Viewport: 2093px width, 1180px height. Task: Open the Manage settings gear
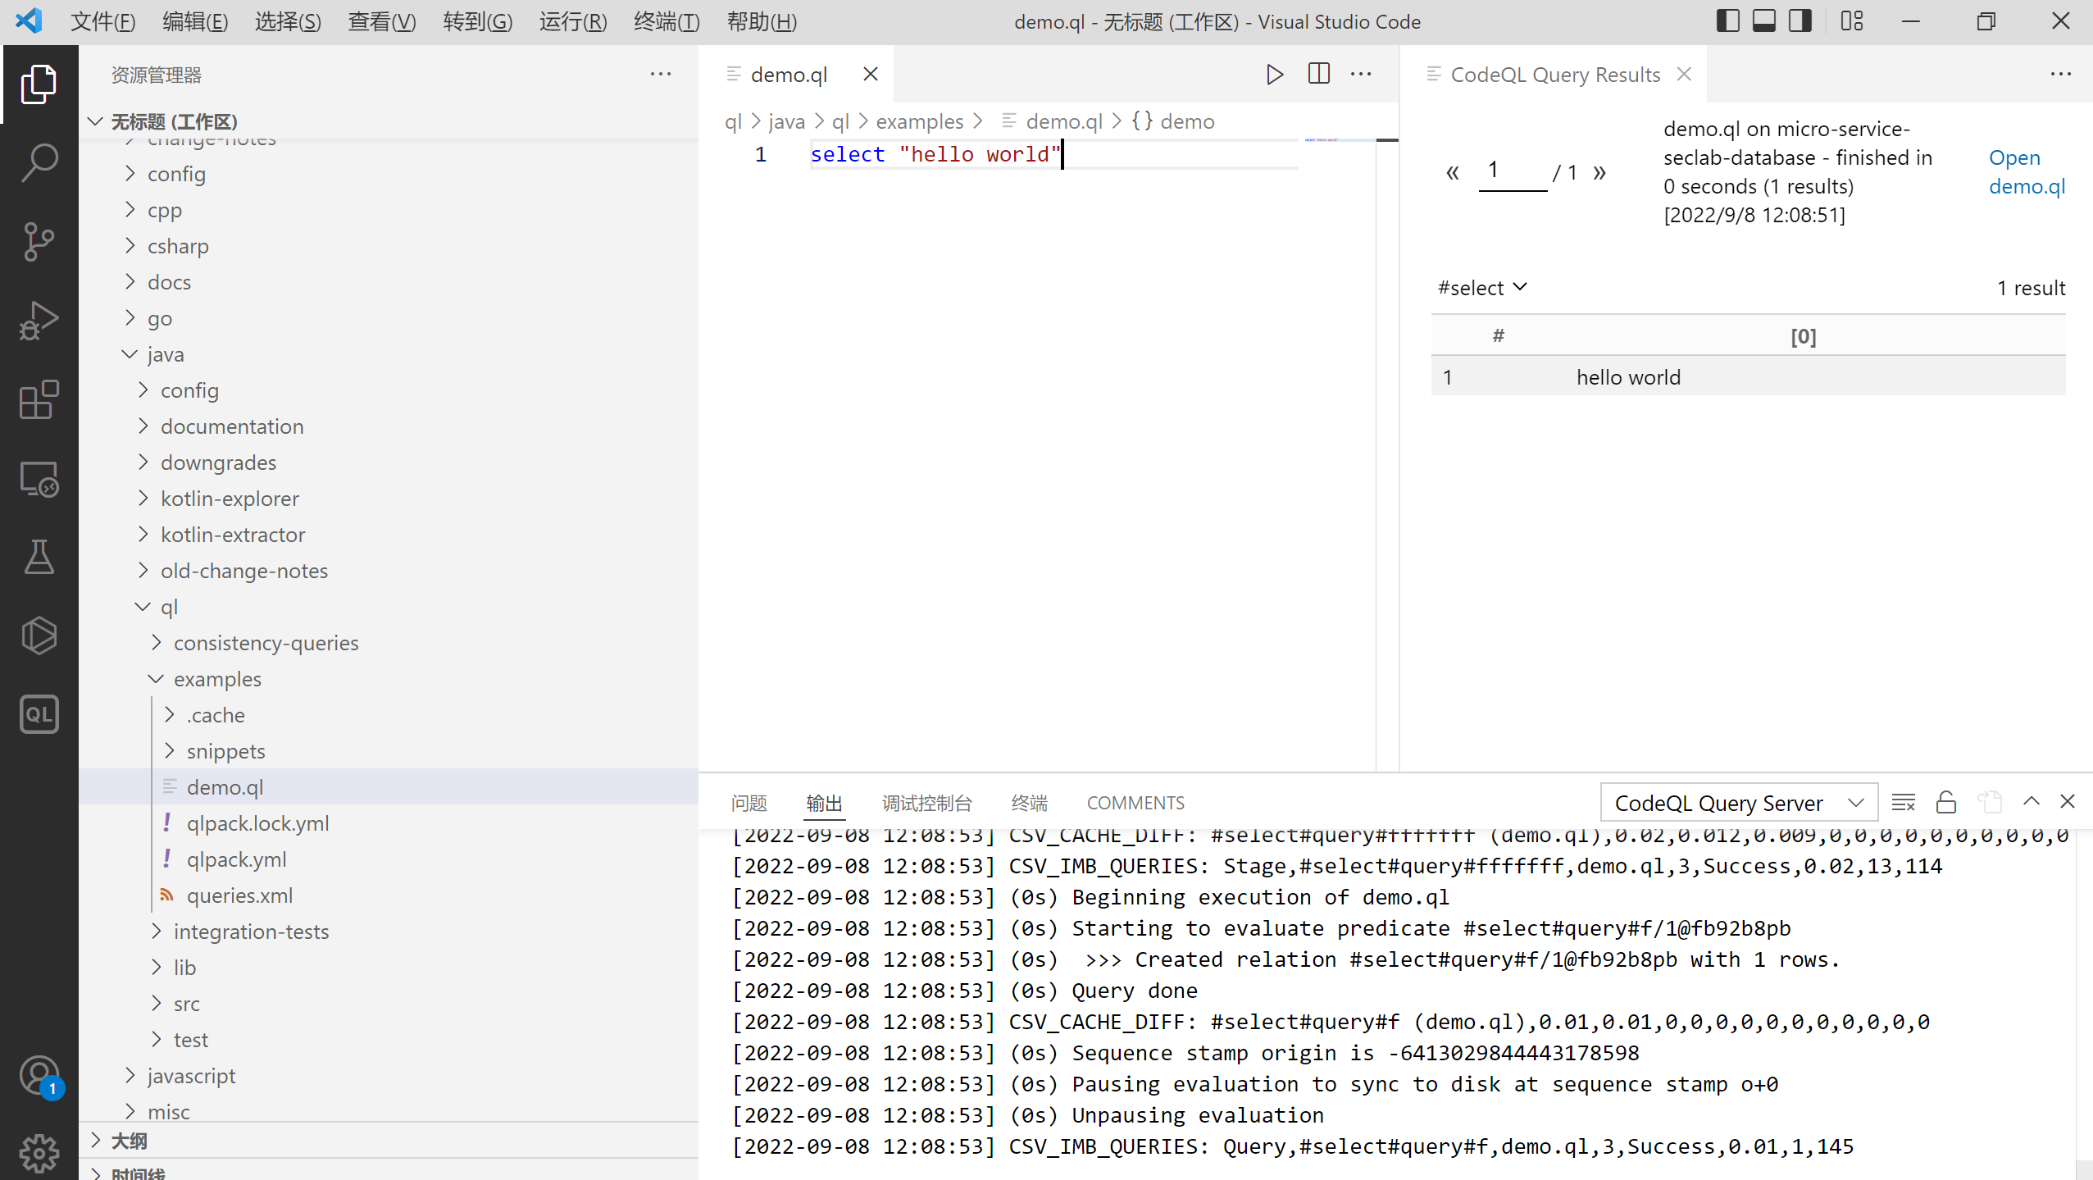[x=39, y=1154]
